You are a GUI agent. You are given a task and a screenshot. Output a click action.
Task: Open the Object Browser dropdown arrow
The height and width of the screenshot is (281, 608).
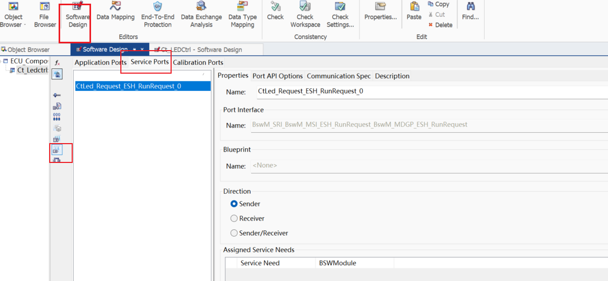(25, 25)
